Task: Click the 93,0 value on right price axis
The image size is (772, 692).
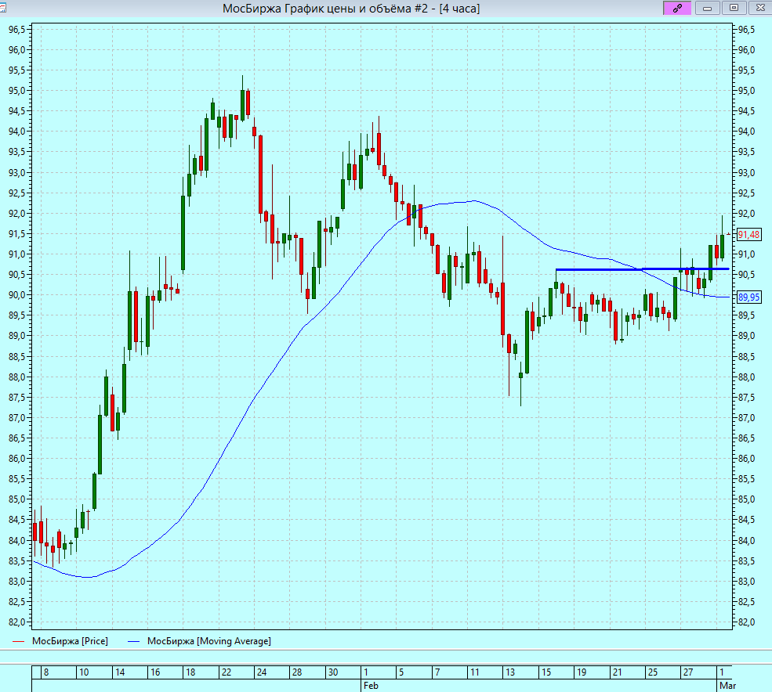Action: [746, 173]
